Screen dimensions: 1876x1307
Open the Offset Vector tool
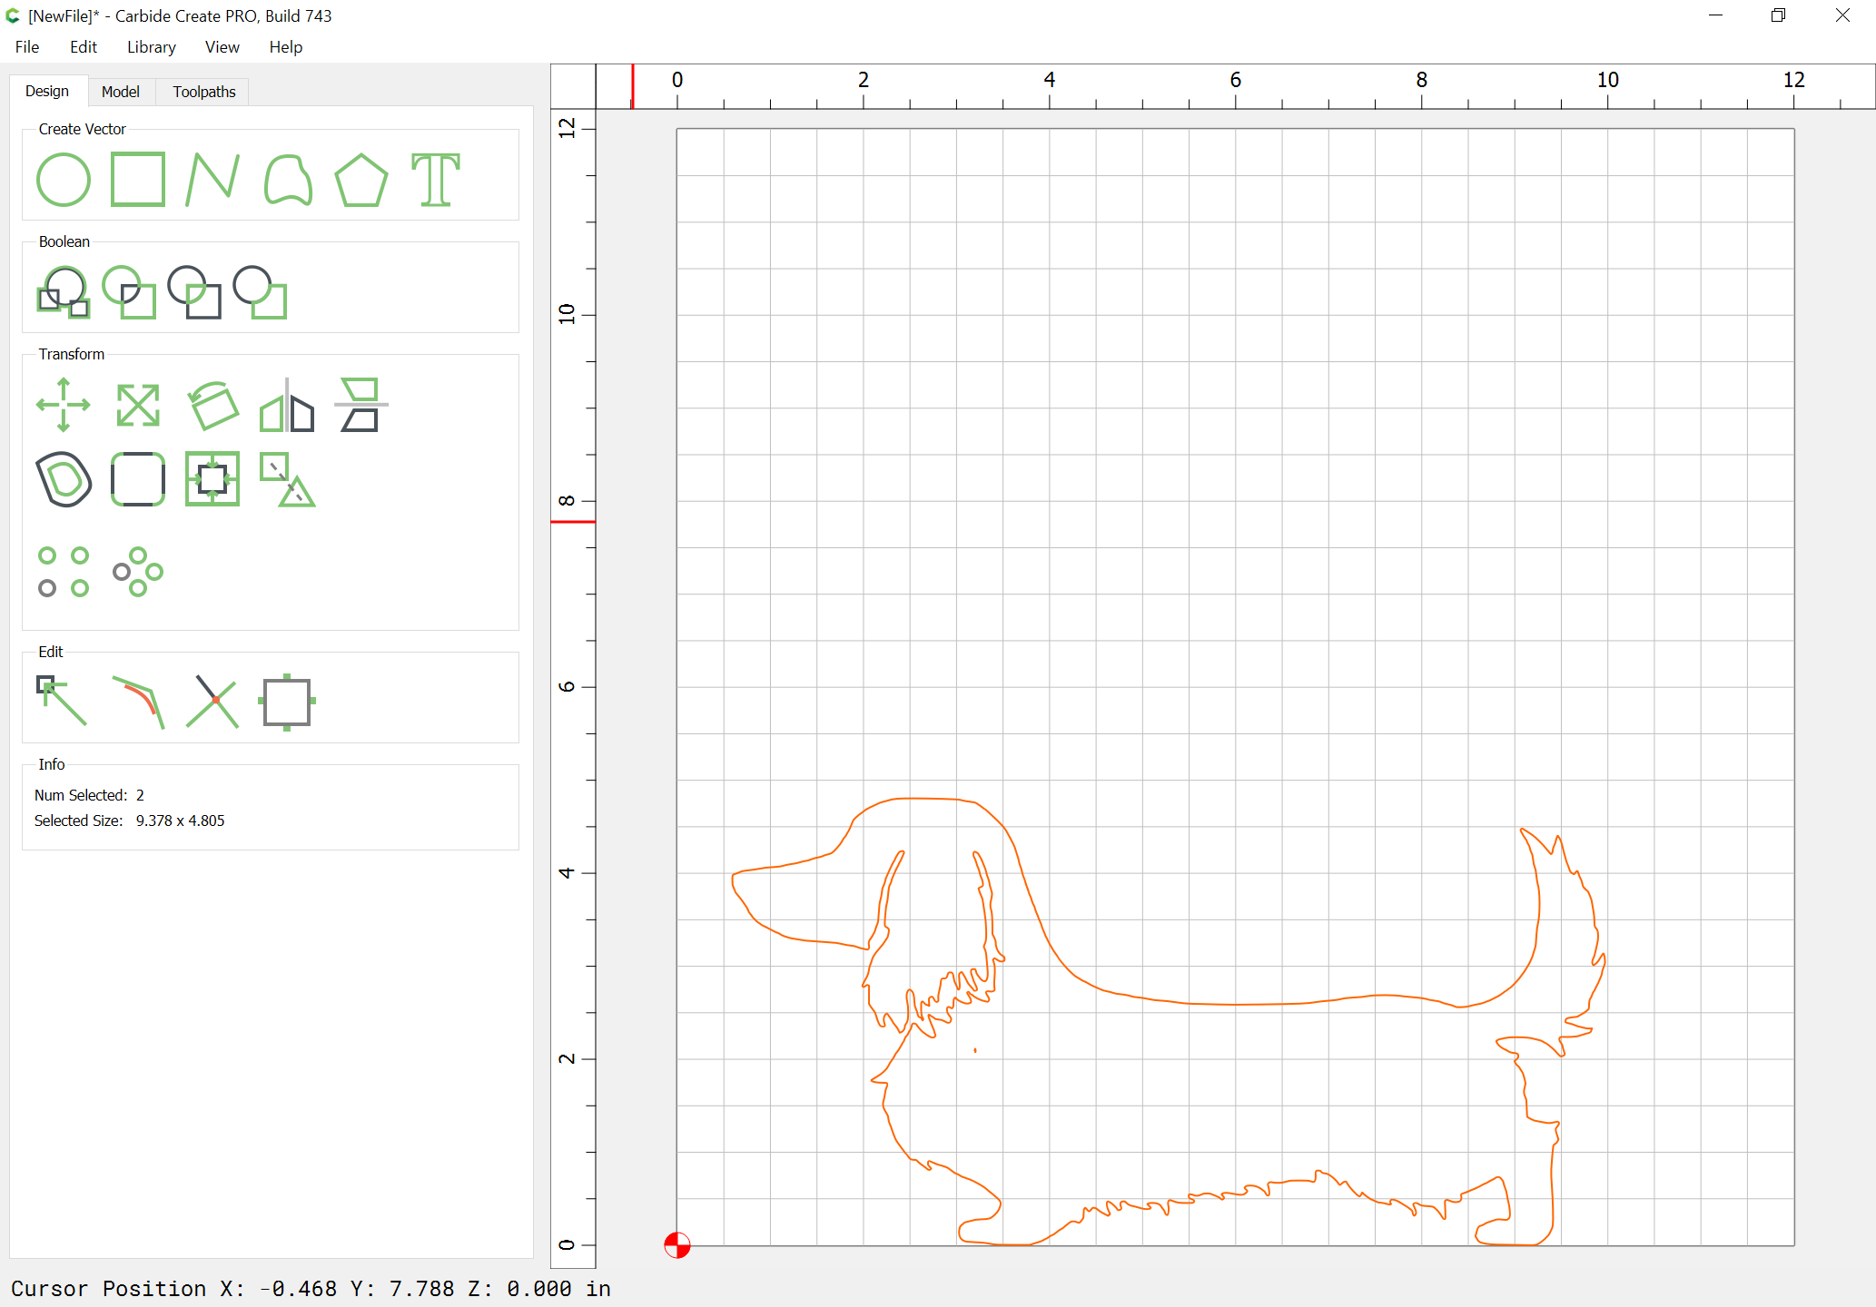(63, 479)
